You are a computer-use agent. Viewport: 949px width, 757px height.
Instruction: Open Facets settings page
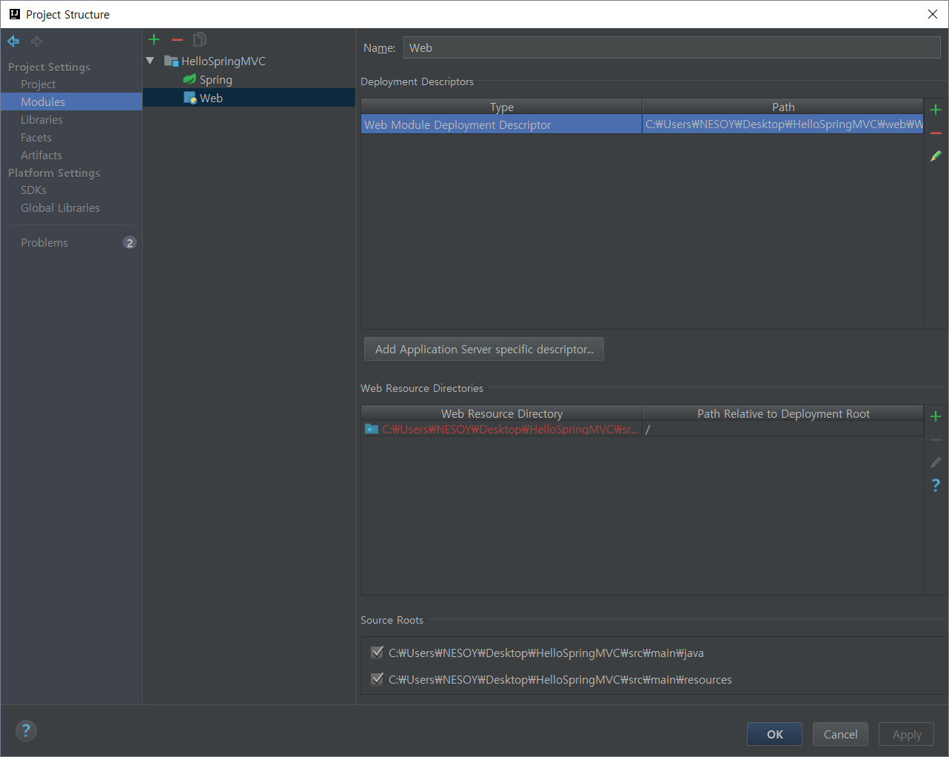[36, 138]
